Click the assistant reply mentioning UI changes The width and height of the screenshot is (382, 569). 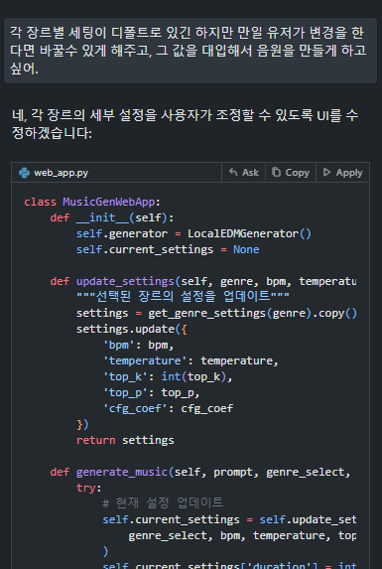(x=185, y=124)
